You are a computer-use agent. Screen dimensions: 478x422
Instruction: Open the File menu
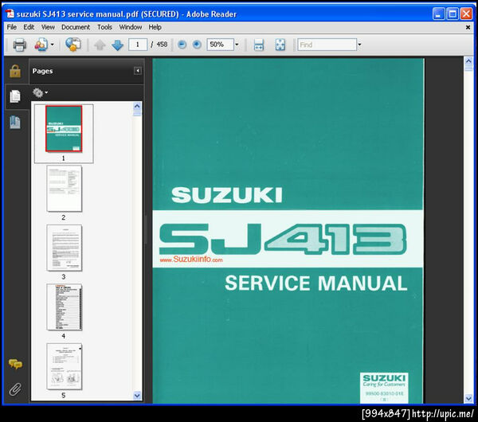(x=12, y=27)
